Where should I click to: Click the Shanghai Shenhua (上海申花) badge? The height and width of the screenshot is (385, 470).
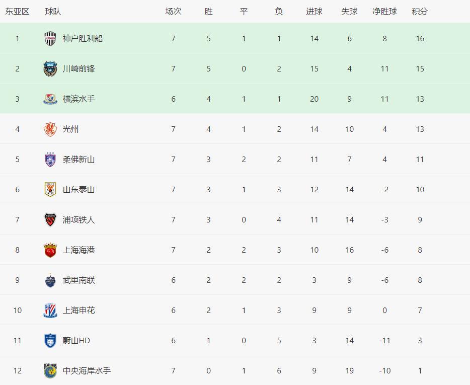50,311
